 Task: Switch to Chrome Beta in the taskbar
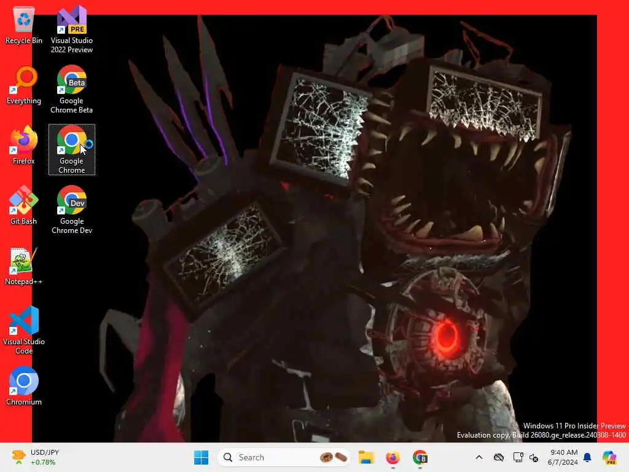click(420, 457)
